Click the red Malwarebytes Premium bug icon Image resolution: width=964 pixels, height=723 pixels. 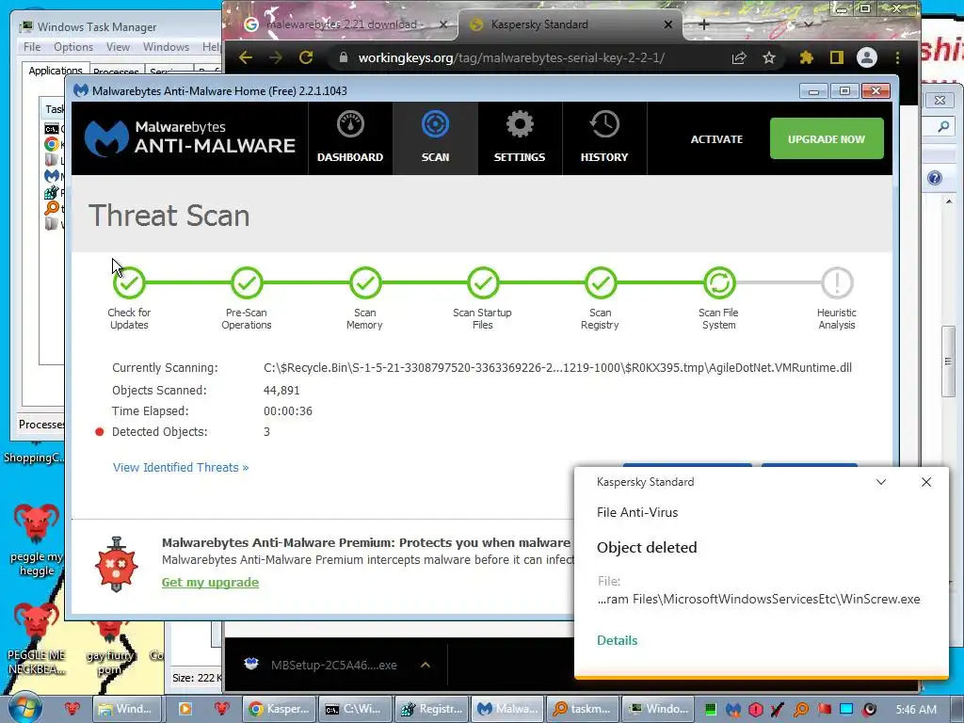pyautogui.click(x=116, y=565)
